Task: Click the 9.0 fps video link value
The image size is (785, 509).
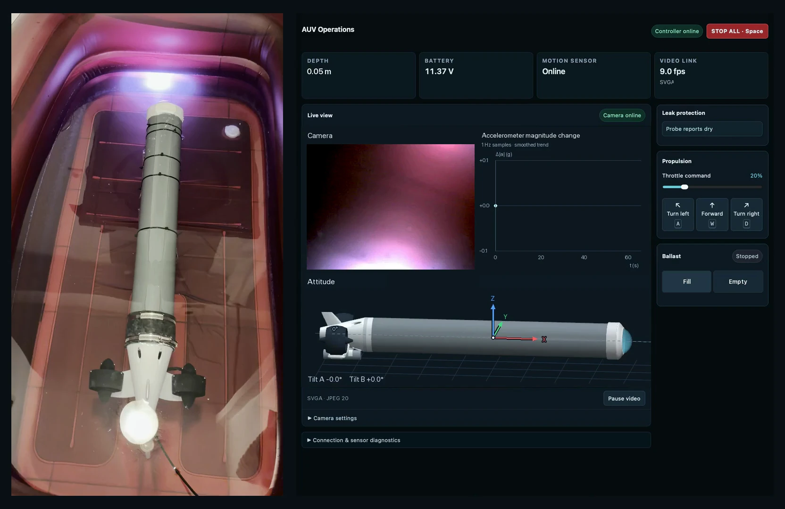Action: (x=672, y=72)
